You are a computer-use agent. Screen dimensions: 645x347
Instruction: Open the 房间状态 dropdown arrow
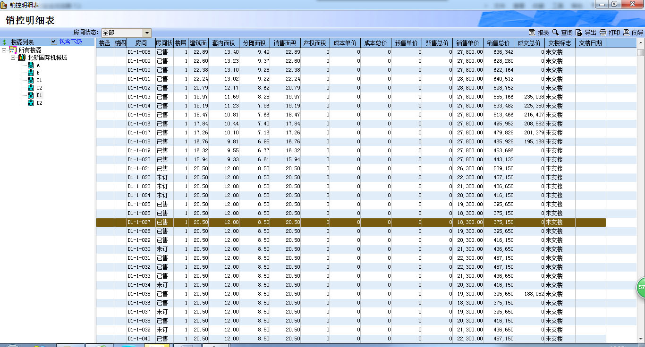point(147,33)
